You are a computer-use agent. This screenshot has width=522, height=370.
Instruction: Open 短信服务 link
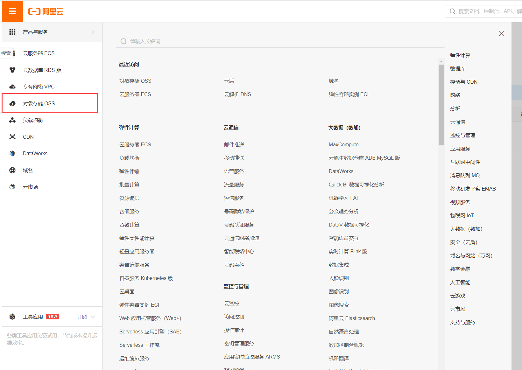pos(234,198)
